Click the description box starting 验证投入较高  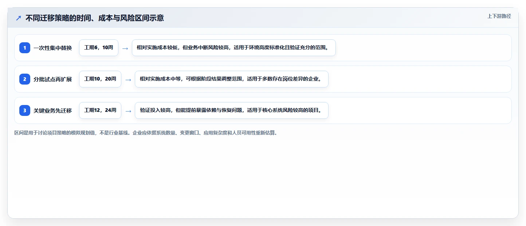232,110
